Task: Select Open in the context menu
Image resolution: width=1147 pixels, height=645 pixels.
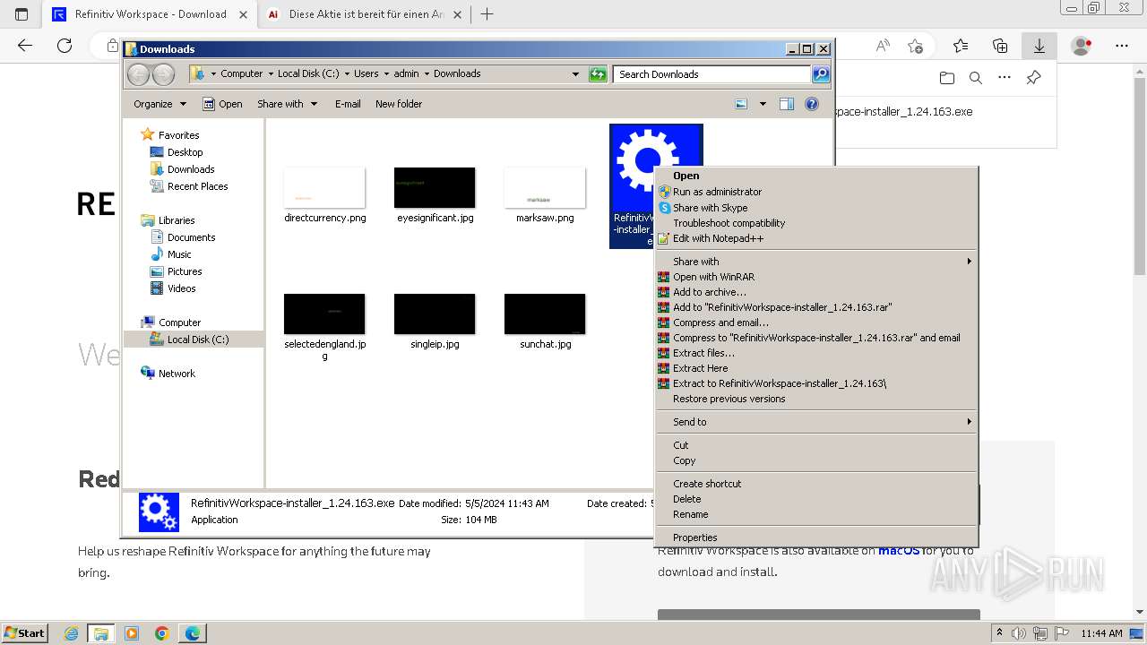Action: [816, 176]
